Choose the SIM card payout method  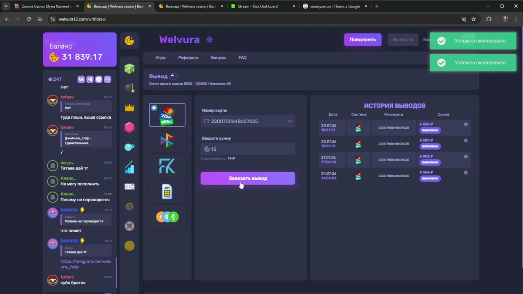[x=167, y=192]
